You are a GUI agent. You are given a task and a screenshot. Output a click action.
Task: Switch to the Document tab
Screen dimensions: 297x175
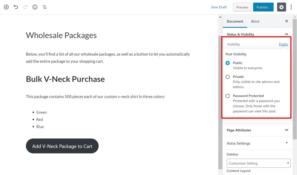pos(235,21)
